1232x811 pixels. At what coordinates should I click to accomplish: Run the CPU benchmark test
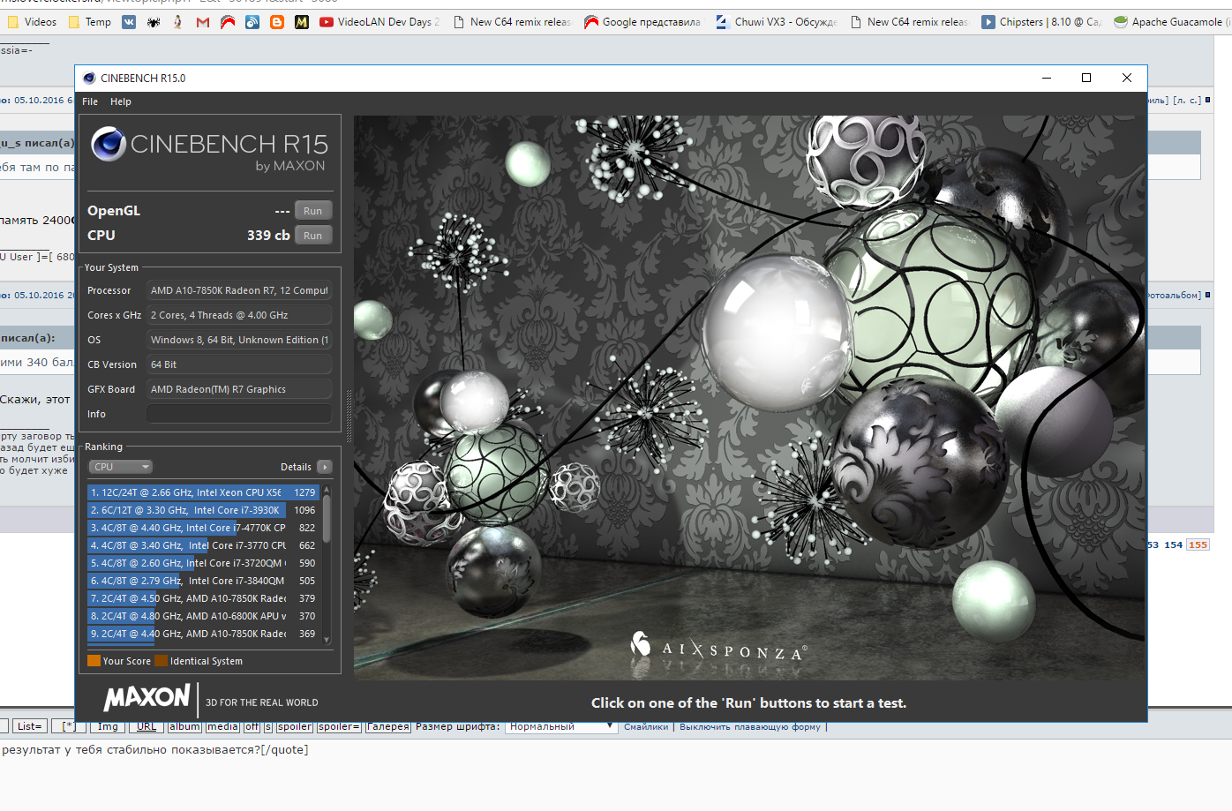pos(313,236)
